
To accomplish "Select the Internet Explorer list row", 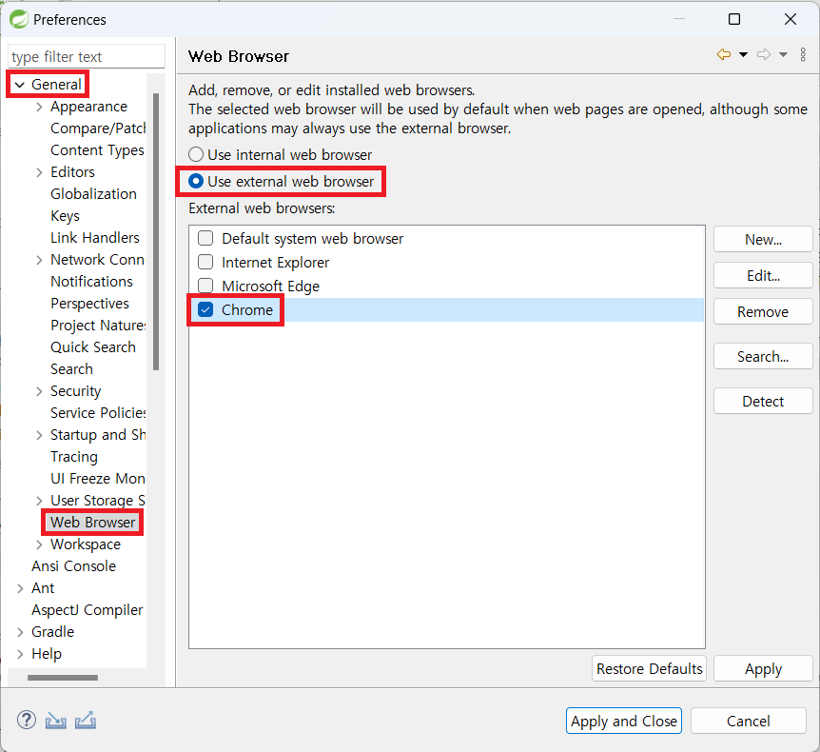I will (446, 262).
